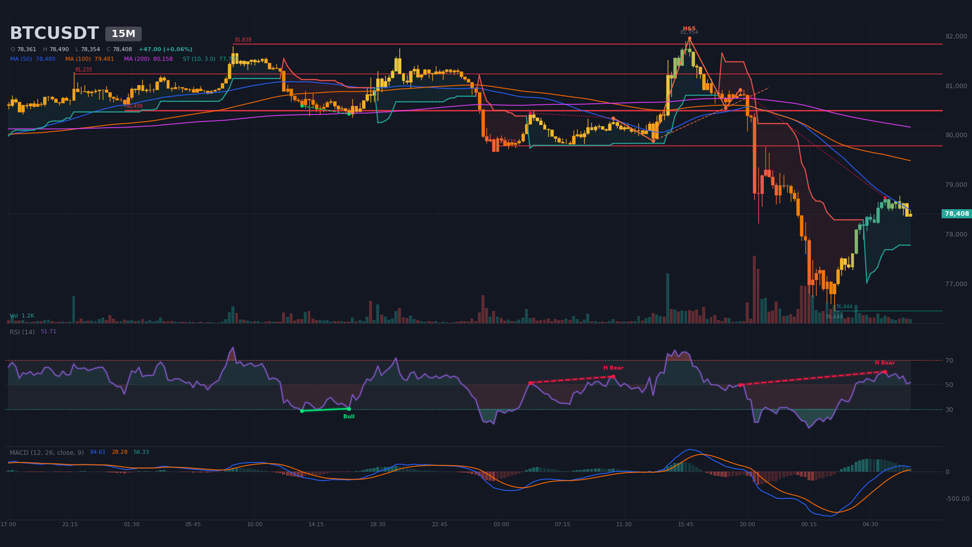Viewport: 972px width, 547px height.
Task: Click the 10:00 time axis label
Action: 255,525
